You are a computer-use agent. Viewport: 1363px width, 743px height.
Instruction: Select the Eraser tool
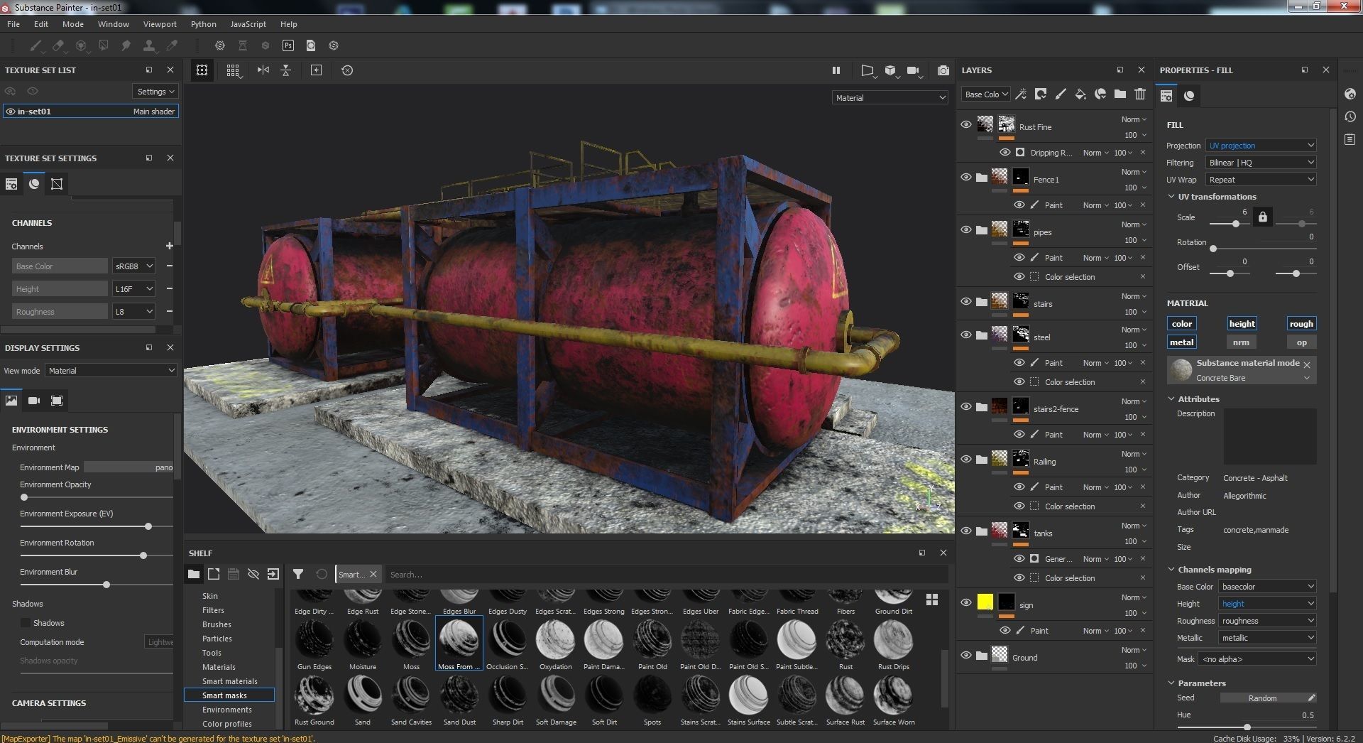point(58,45)
